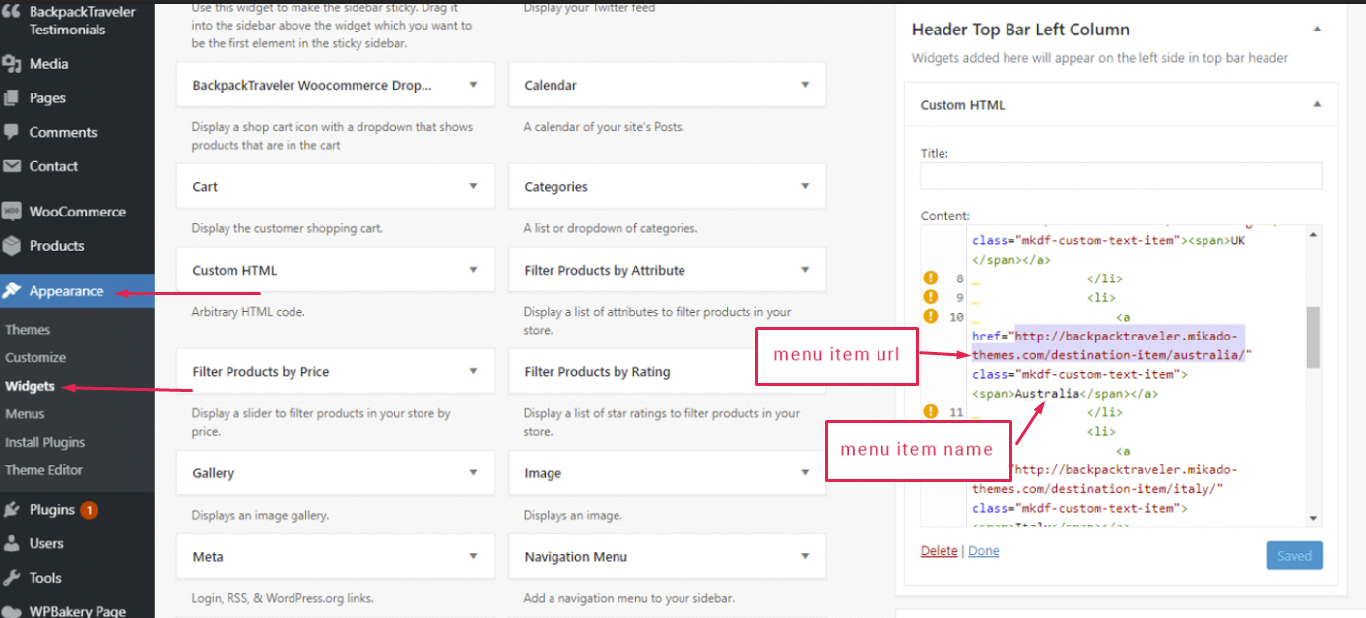1366x618 pixels.
Task: Click the Contact envelope icon
Action: coord(12,166)
